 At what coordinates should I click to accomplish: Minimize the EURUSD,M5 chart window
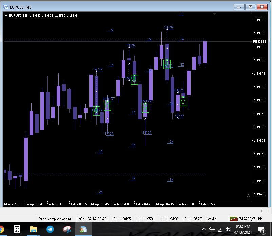pos(239,7)
